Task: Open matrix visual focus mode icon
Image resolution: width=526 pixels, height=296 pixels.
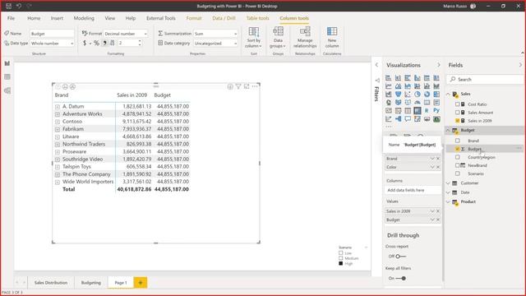Action: pos(247,86)
